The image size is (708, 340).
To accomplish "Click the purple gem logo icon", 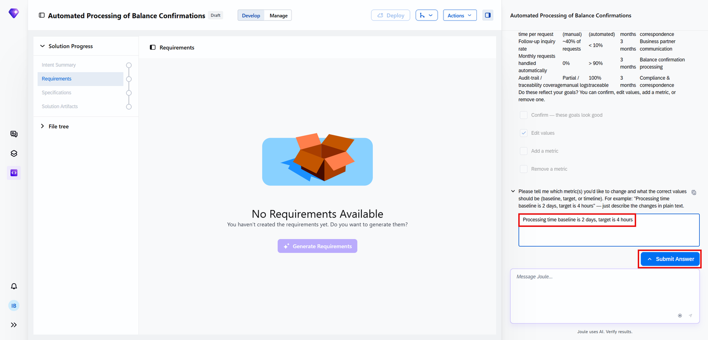I will (14, 13).
